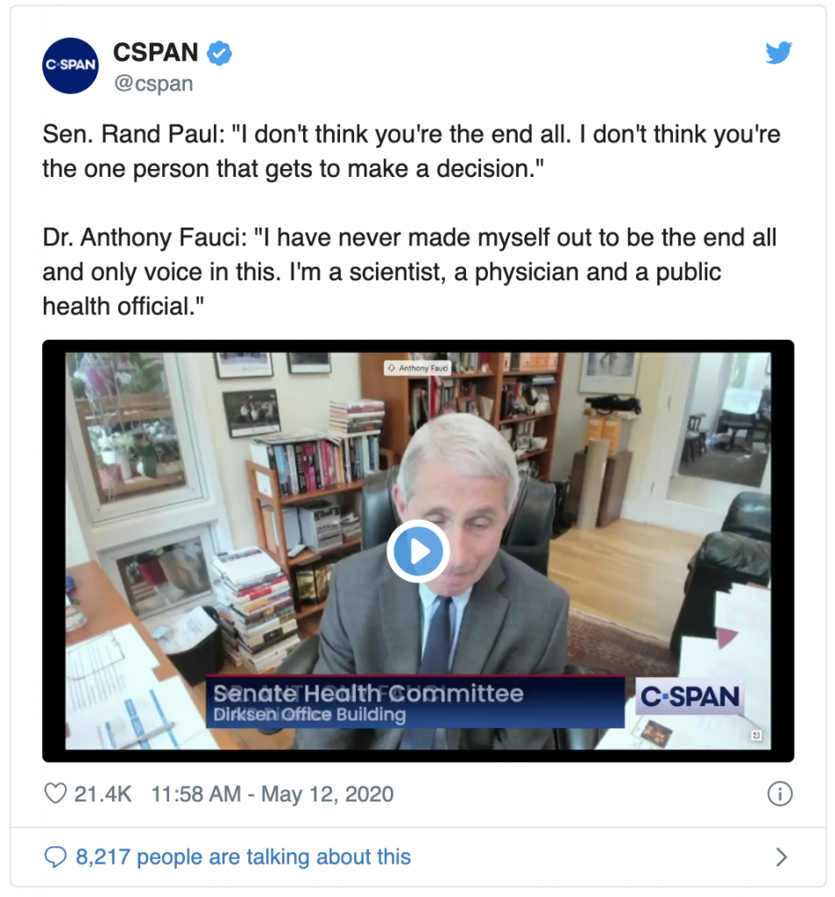Image resolution: width=835 pixels, height=897 pixels.
Task: Click the reply speech bubble icon
Action: coord(55,857)
